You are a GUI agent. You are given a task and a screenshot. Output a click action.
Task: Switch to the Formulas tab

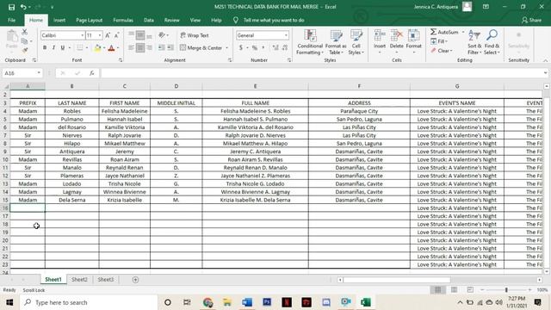pyautogui.click(x=123, y=20)
